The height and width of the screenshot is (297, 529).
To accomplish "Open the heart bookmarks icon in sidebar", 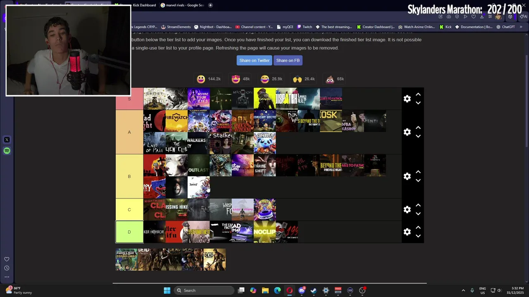I will tap(7, 259).
